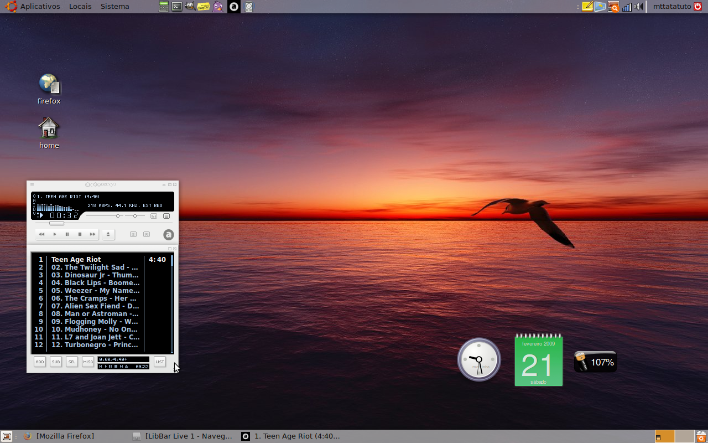Toggle shuffle with the S button
Image resolution: width=708 pixels, height=443 pixels.
tap(133, 234)
